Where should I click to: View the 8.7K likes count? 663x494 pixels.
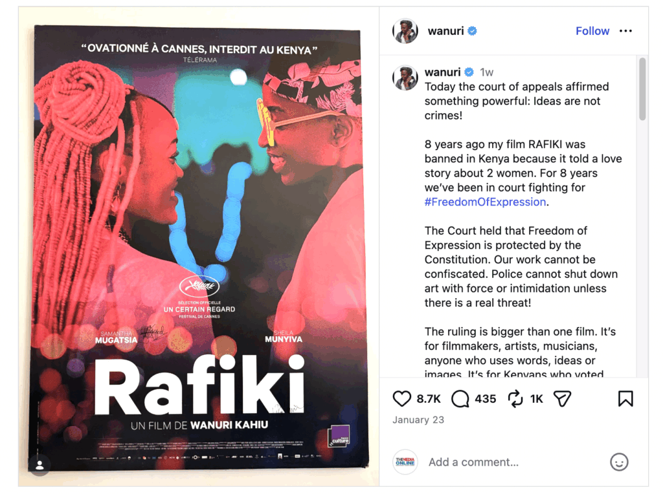429,399
